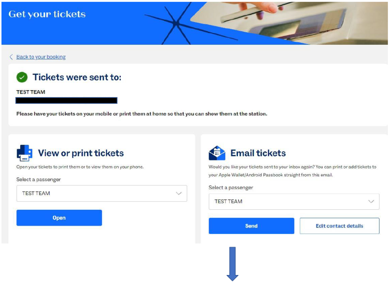Click the back chevron before booking link

pos(11,57)
